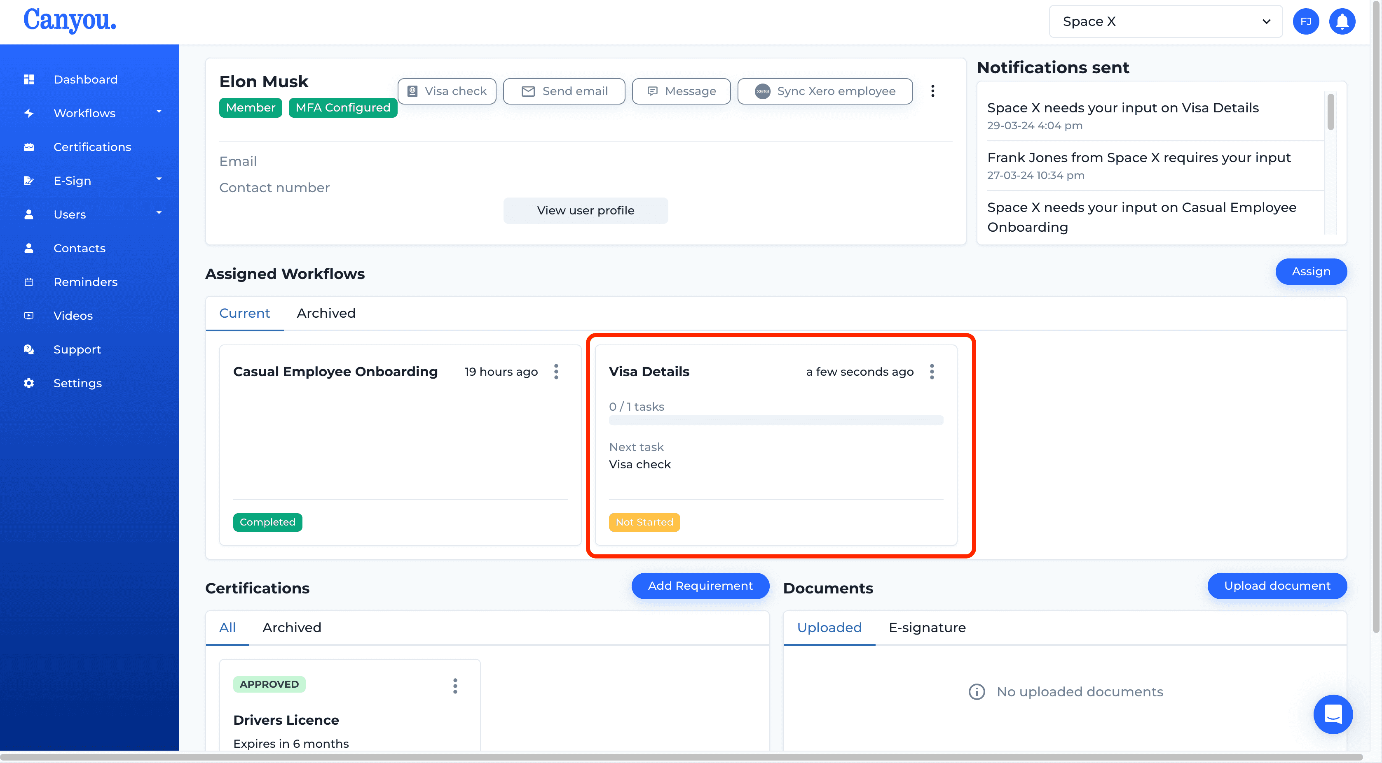The image size is (1382, 763).
Task: Expand the E-Sign sidebar submenu arrow
Action: click(159, 179)
